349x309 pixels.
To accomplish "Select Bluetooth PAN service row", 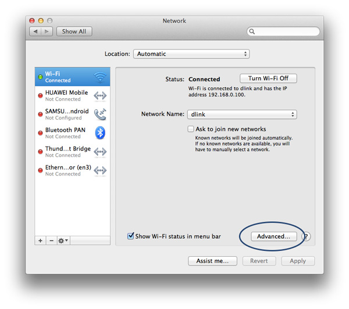I will click(x=73, y=133).
